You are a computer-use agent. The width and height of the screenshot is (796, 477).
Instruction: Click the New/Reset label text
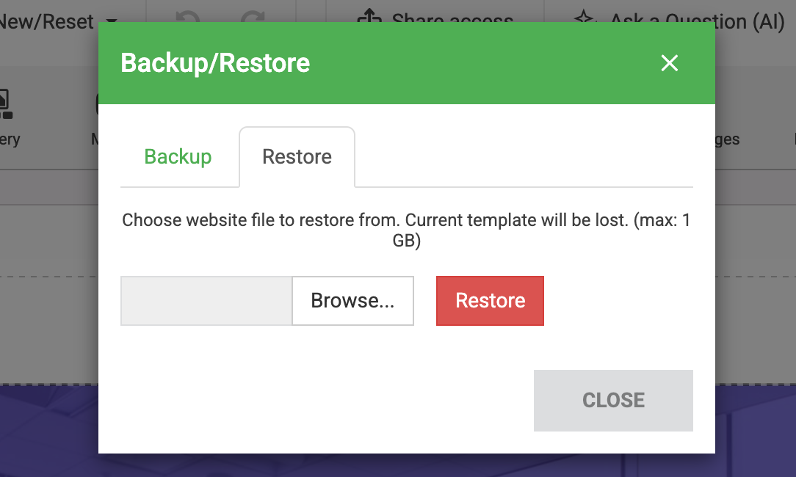click(46, 21)
